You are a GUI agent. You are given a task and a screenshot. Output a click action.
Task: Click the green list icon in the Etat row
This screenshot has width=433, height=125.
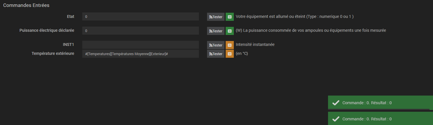230,17
